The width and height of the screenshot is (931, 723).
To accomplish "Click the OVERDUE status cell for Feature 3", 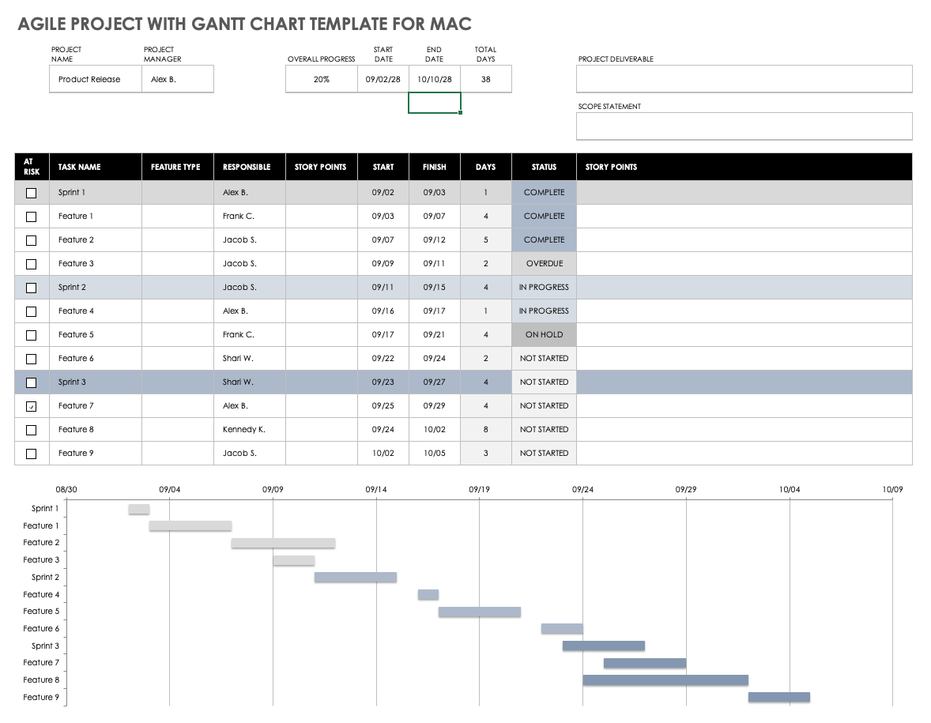I will click(x=544, y=264).
